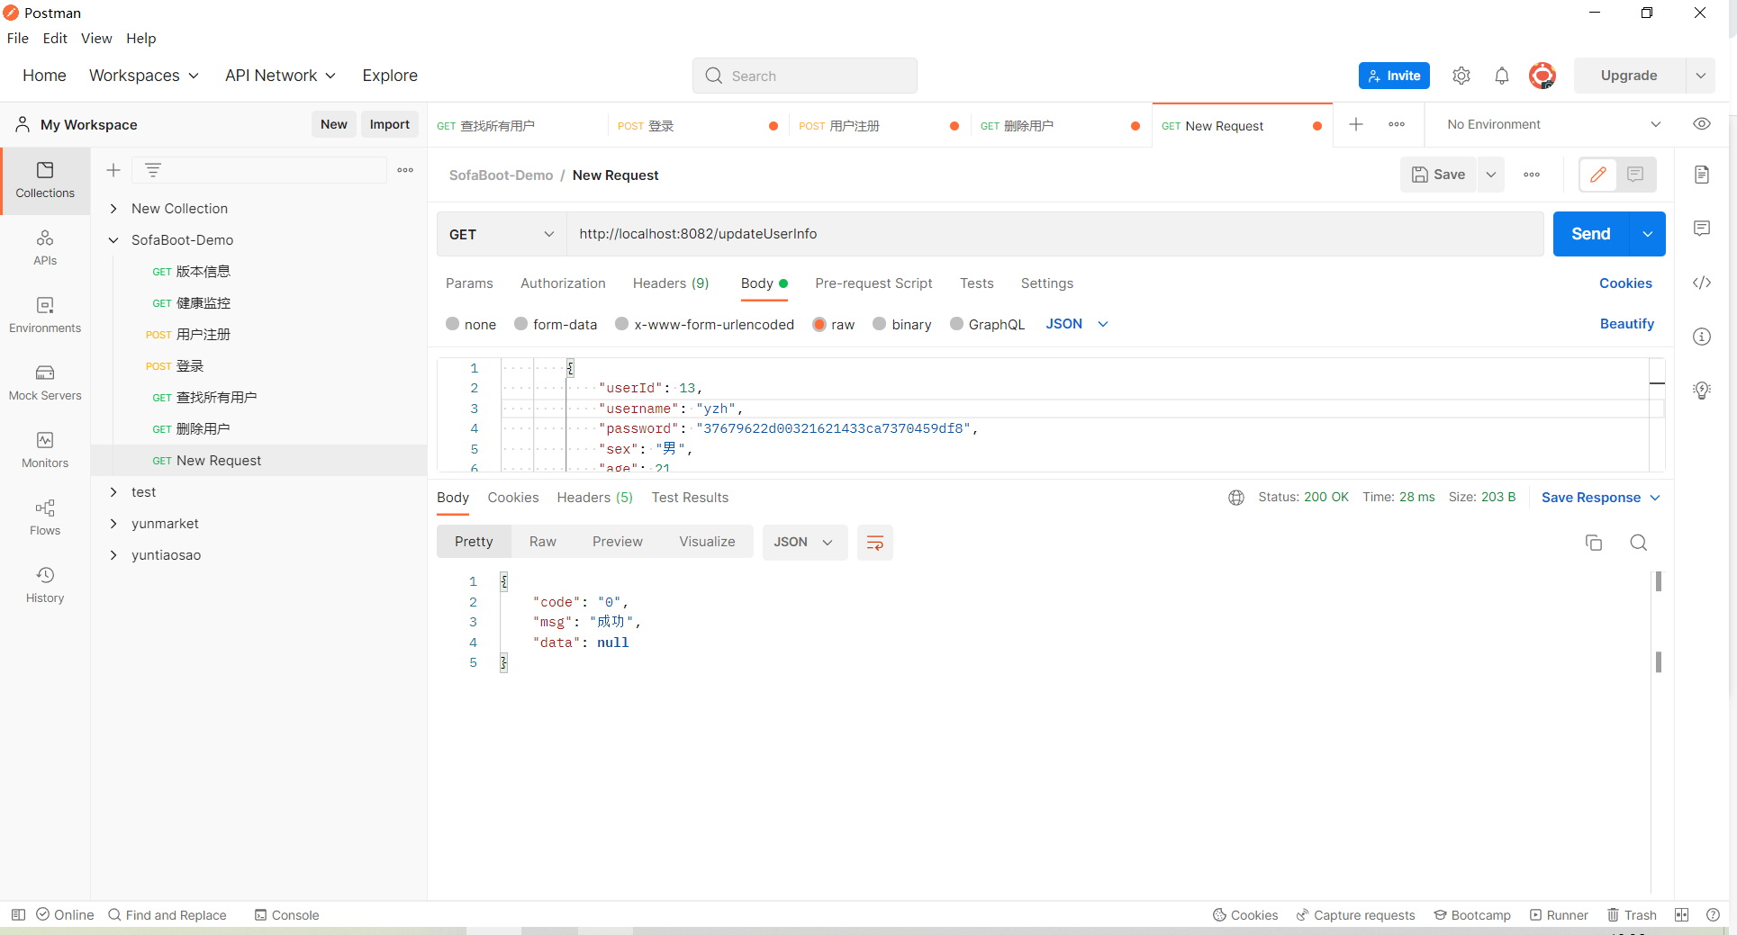Open Postman notifications bell

click(x=1501, y=76)
